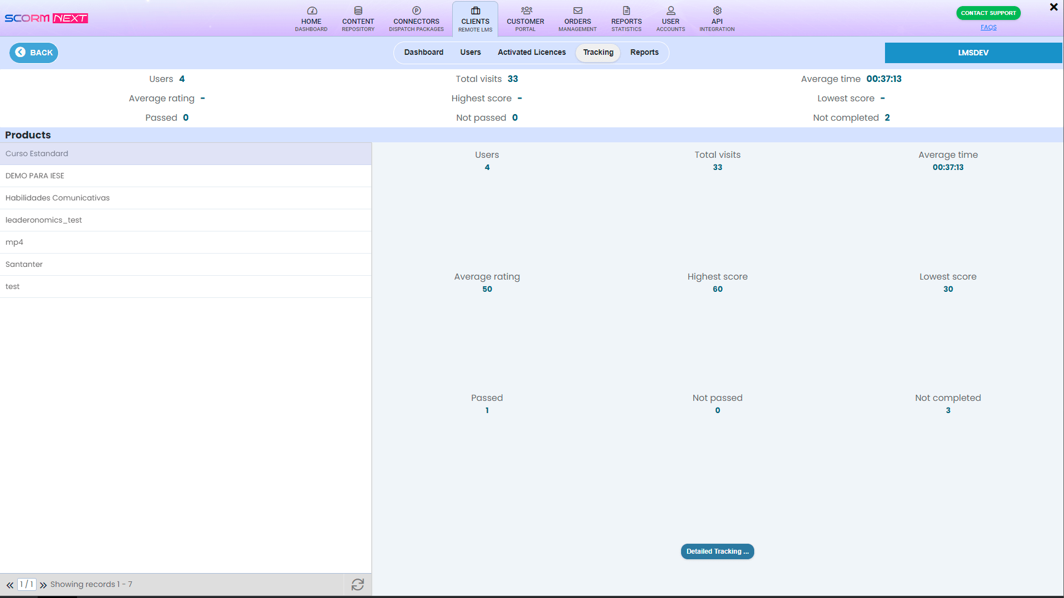Jump to the last page of records
1064x598 pixels.
pyautogui.click(x=44, y=584)
